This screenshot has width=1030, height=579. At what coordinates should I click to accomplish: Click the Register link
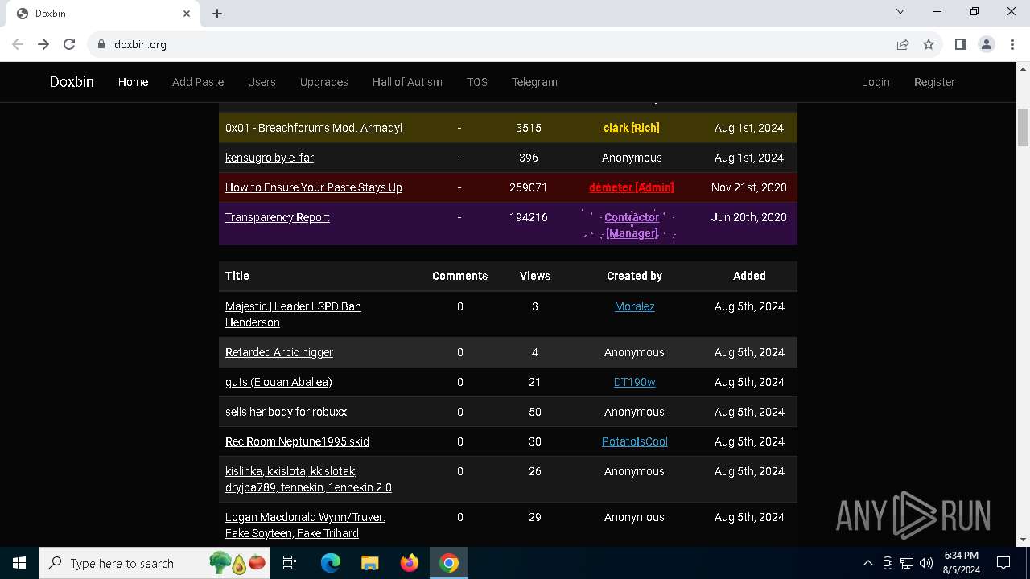pos(934,82)
